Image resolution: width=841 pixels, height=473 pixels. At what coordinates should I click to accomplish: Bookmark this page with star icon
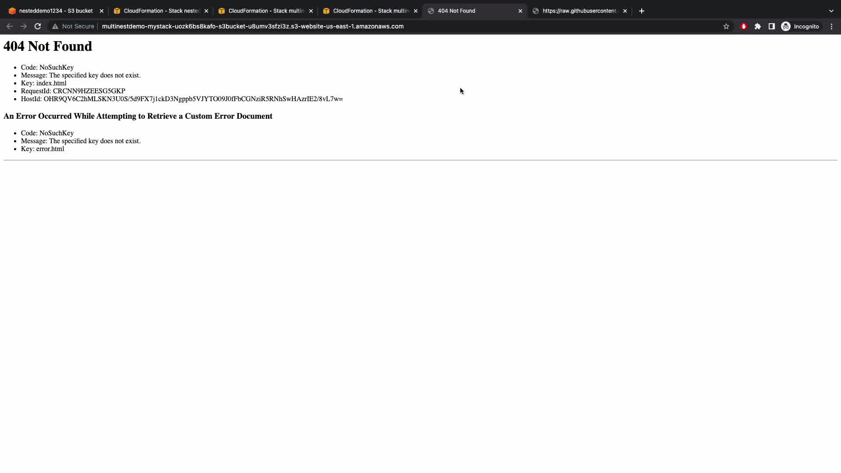pyautogui.click(x=726, y=26)
